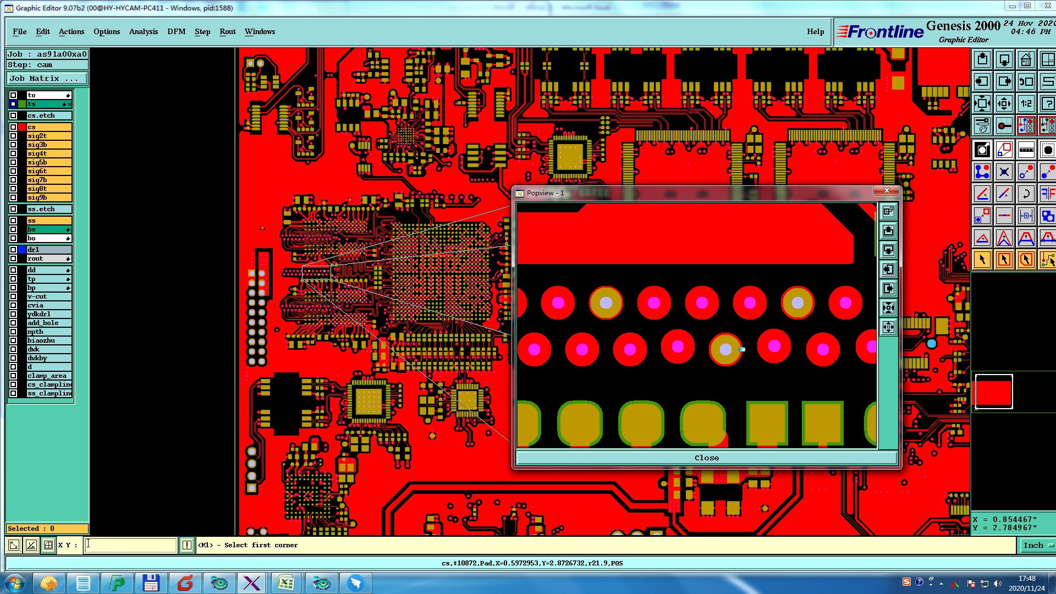Click the Close button in Popview

[706, 458]
